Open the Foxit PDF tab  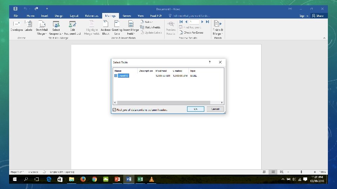pos(156,16)
